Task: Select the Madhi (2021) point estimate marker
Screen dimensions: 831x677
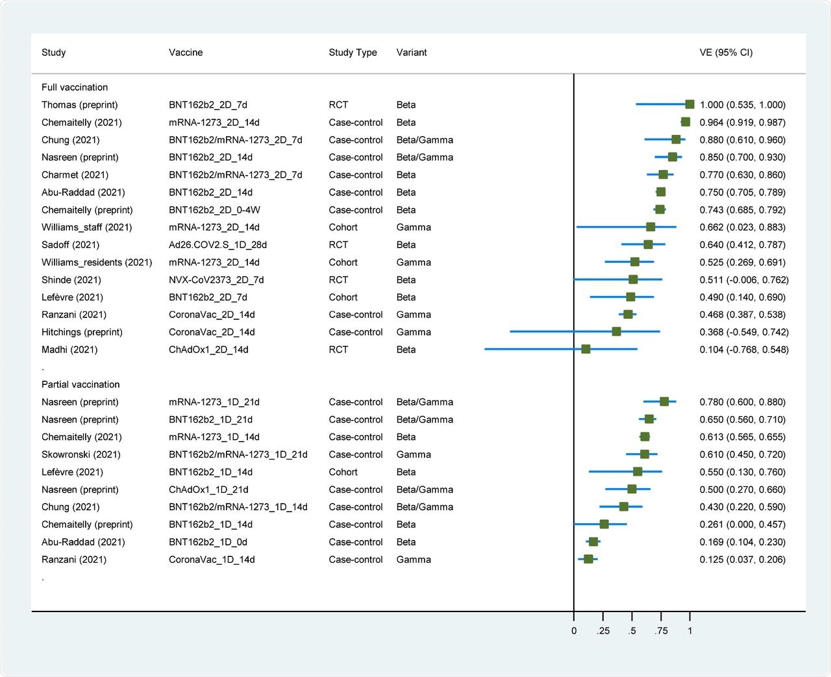Action: (x=586, y=349)
